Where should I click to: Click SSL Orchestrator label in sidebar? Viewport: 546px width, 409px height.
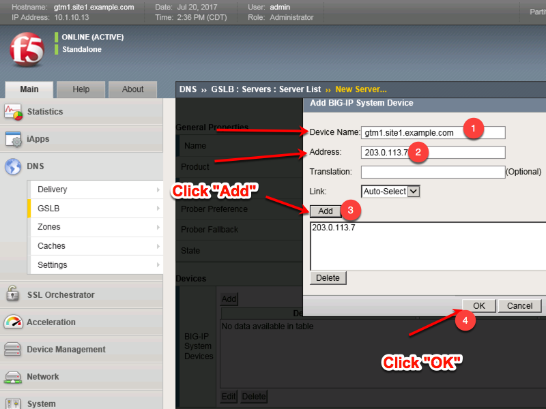pyautogui.click(x=61, y=295)
